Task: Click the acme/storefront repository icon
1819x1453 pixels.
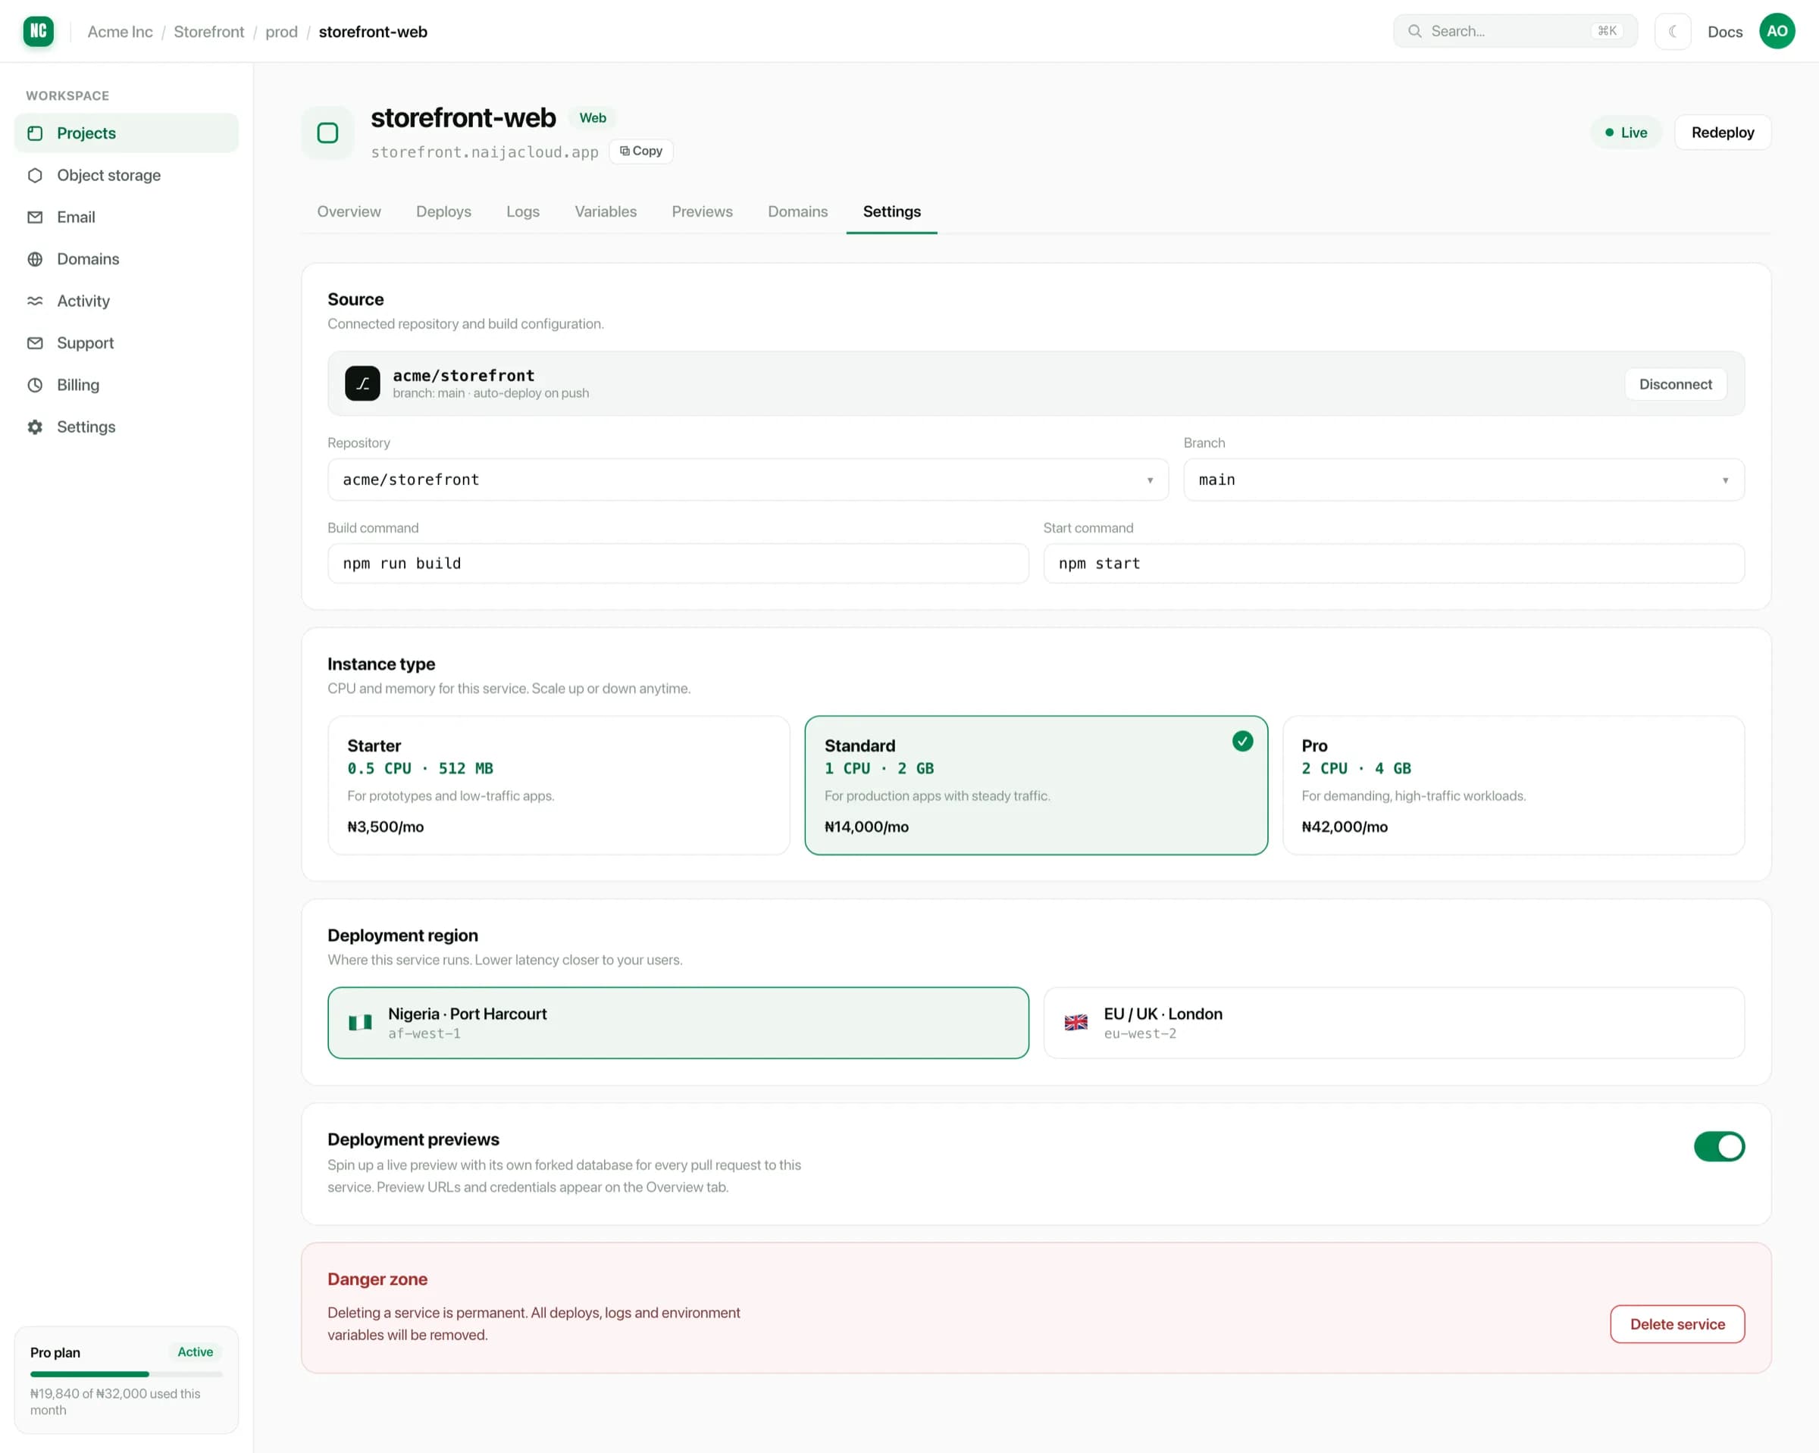Action: [x=363, y=383]
